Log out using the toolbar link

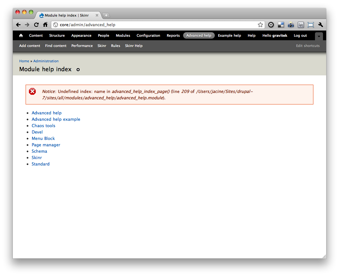point(300,35)
